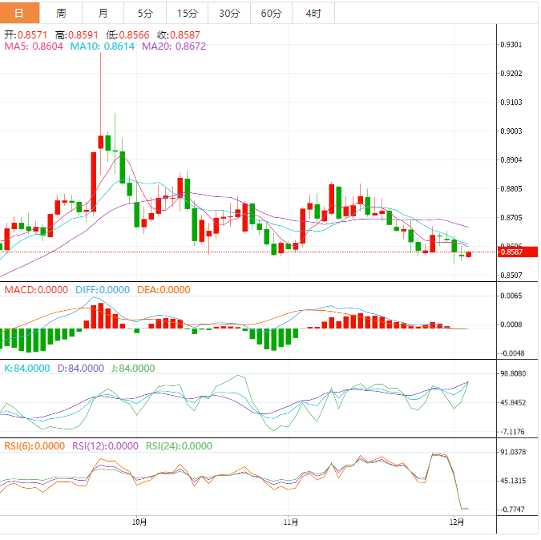Click the MA10: 0.8614 indicator label
The width and height of the screenshot is (541, 540).
coord(103,46)
